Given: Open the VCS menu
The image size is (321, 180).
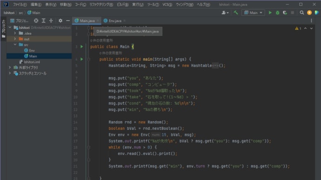Looking at the screenshot, I should point(167,5).
